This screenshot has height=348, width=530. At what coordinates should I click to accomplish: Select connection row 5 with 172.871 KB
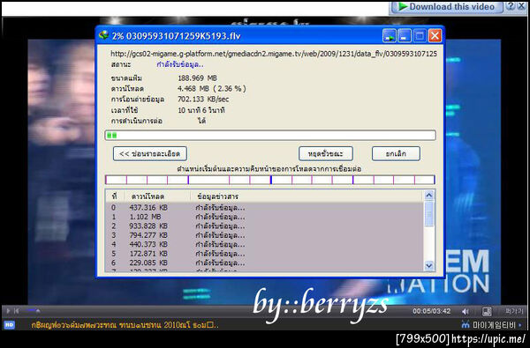coord(264,253)
